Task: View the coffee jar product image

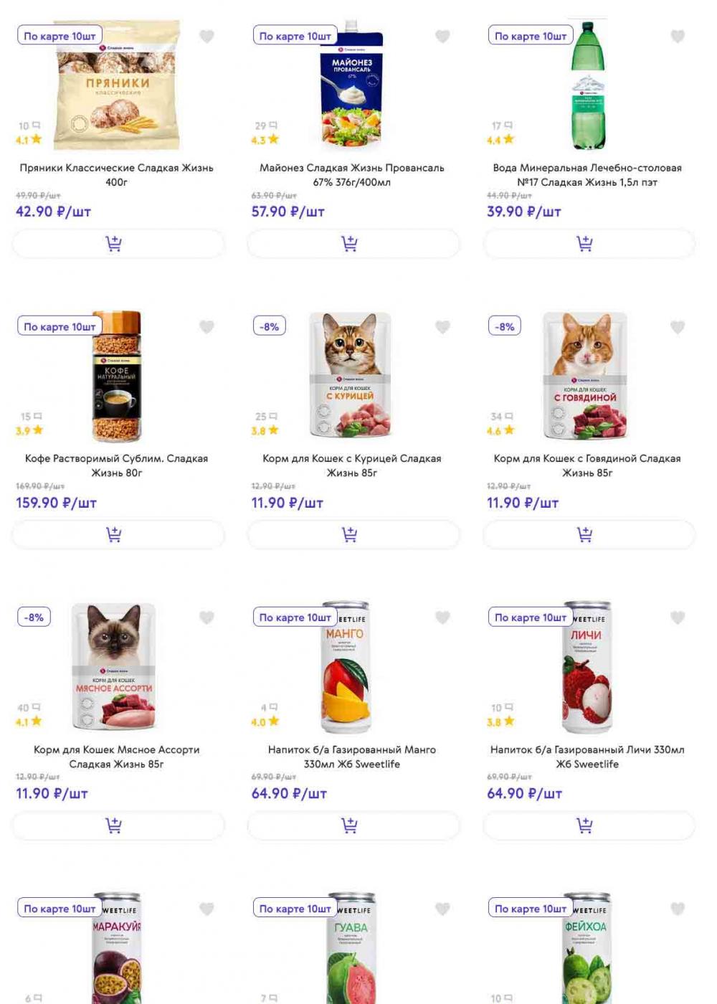Action: tap(117, 376)
